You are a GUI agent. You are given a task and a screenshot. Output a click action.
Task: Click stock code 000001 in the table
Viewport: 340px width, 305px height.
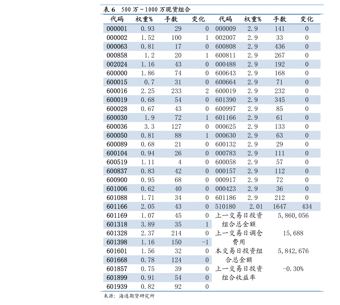click(117, 29)
